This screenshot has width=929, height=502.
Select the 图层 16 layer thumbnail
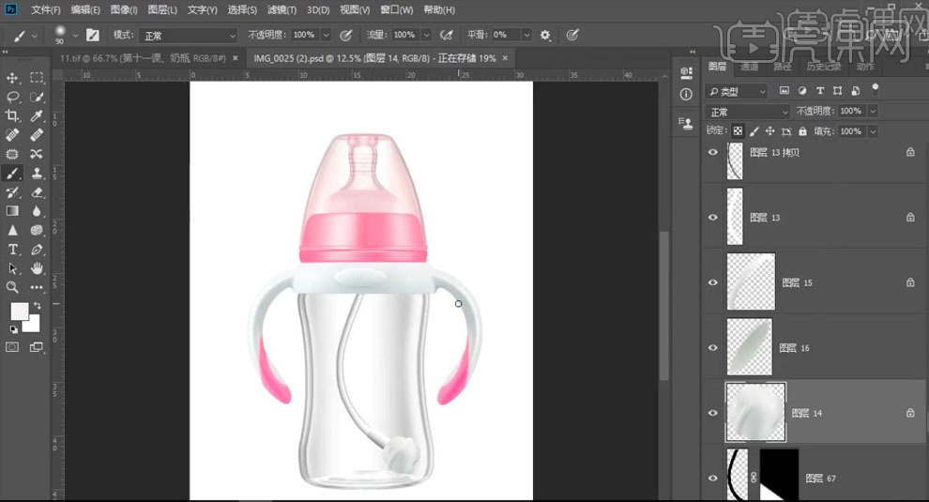pos(750,347)
